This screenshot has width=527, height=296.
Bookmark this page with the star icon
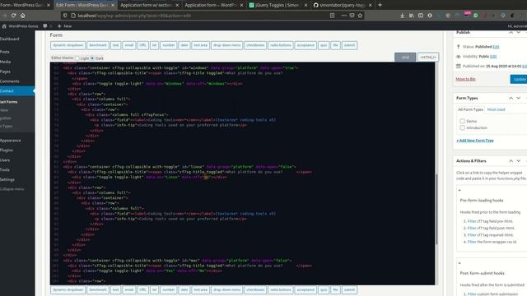click(x=360, y=16)
